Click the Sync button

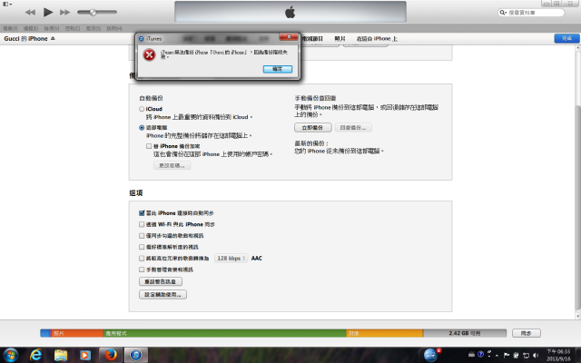[x=527, y=333]
